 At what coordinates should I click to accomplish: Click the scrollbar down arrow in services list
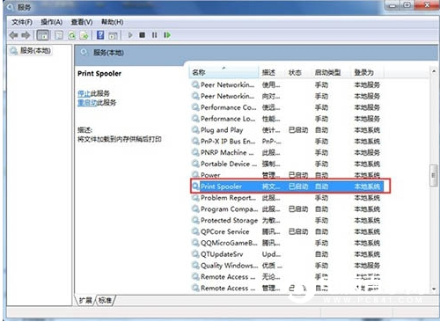tap(434, 289)
